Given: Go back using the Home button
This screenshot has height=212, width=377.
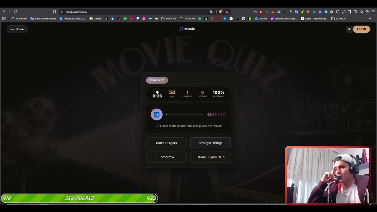Looking at the screenshot, I should click(x=17, y=29).
